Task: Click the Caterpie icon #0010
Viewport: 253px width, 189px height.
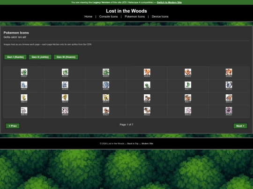Action: click(147, 84)
